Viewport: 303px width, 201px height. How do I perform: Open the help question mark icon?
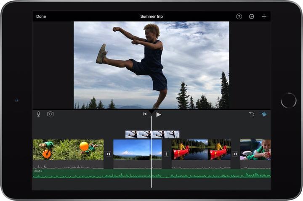tap(239, 16)
